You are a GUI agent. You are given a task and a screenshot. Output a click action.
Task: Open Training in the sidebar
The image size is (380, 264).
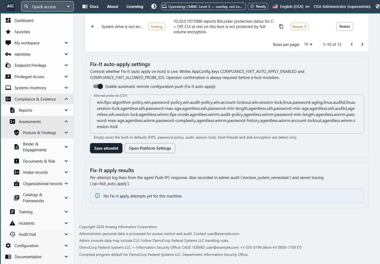pyautogui.click(x=37, y=212)
